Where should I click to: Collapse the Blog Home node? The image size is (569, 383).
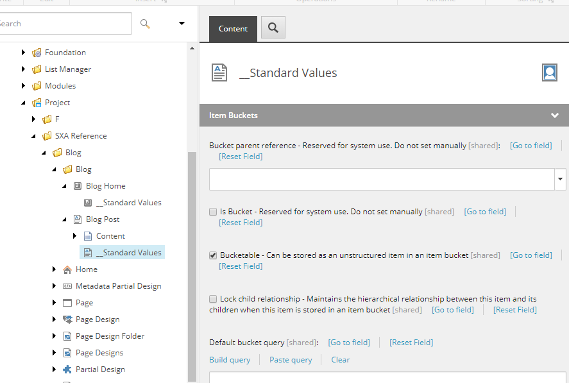click(64, 186)
